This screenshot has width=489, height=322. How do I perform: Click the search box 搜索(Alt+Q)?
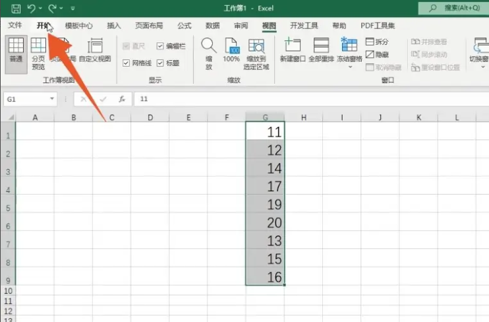click(x=454, y=8)
